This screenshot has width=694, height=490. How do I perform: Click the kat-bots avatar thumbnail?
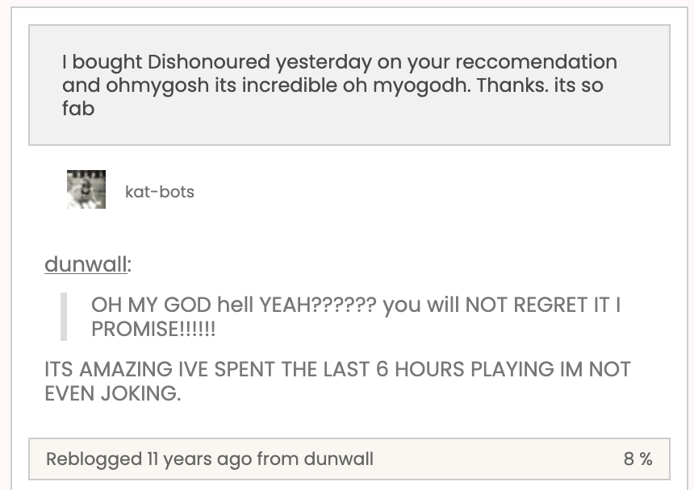[86, 190]
